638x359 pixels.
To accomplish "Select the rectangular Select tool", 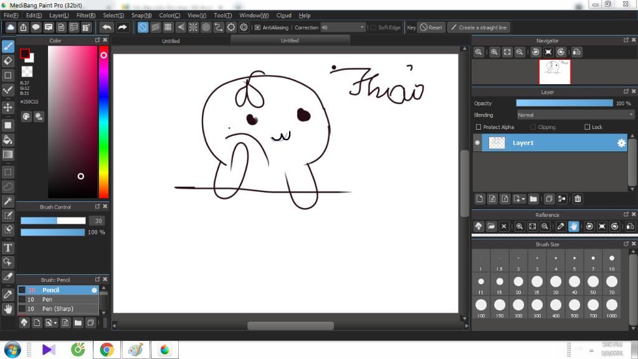I will click(x=8, y=172).
